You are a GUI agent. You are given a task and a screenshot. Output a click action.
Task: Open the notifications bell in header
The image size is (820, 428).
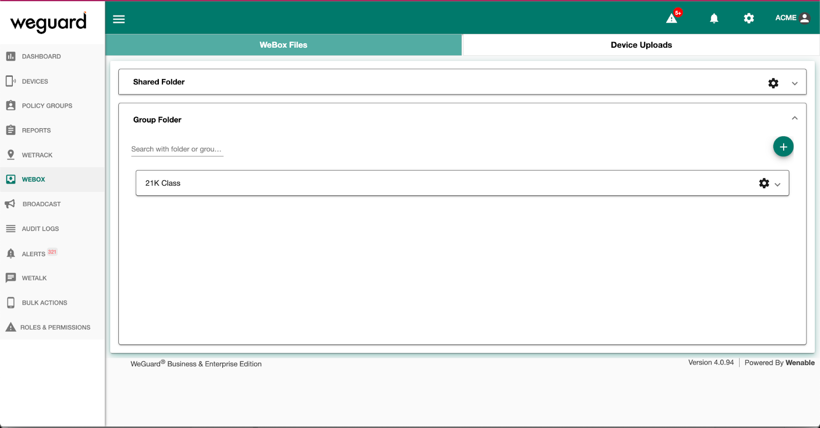tap(714, 18)
